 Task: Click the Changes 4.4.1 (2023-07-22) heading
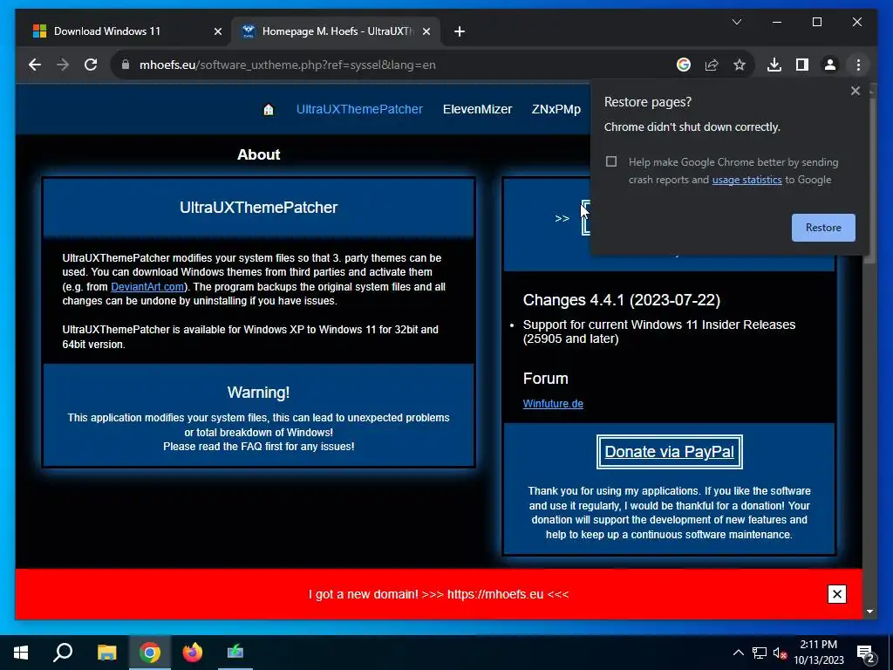[621, 300]
